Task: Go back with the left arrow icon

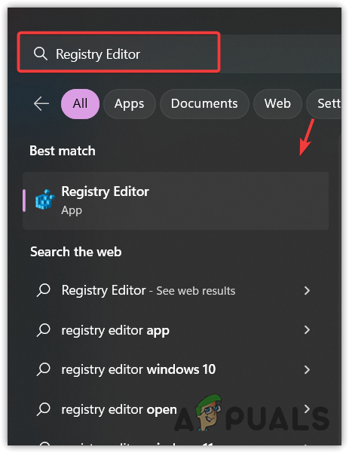Action: tap(41, 104)
